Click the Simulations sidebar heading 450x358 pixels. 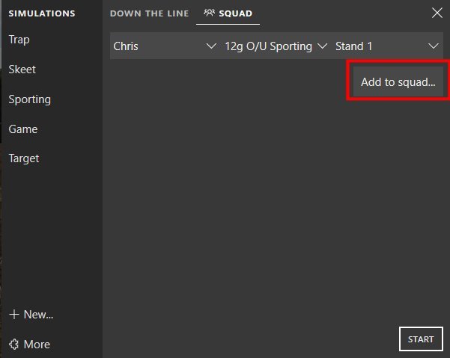42,13
